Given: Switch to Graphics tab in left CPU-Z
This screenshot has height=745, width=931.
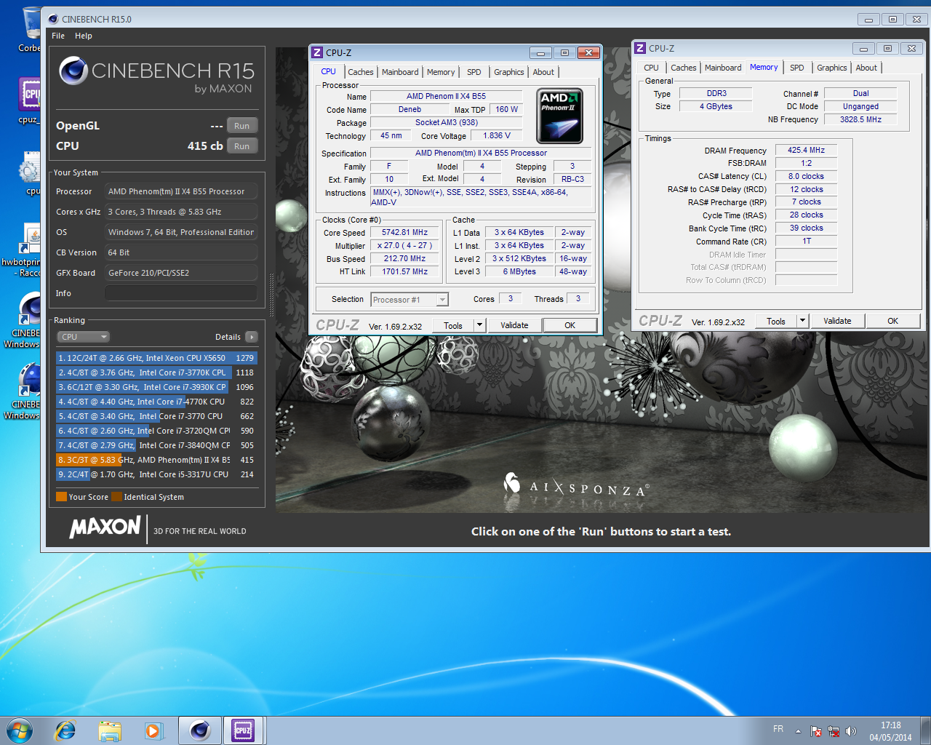Looking at the screenshot, I should point(508,72).
